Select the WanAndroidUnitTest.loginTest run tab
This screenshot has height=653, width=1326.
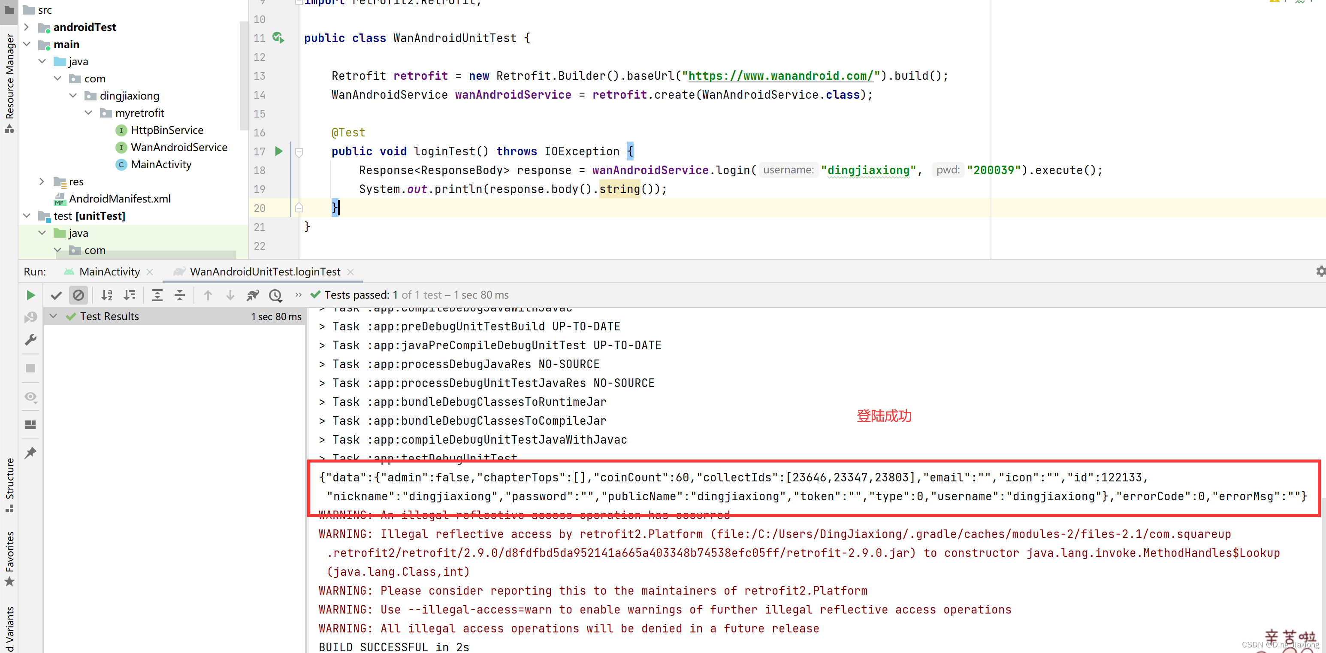[265, 272]
